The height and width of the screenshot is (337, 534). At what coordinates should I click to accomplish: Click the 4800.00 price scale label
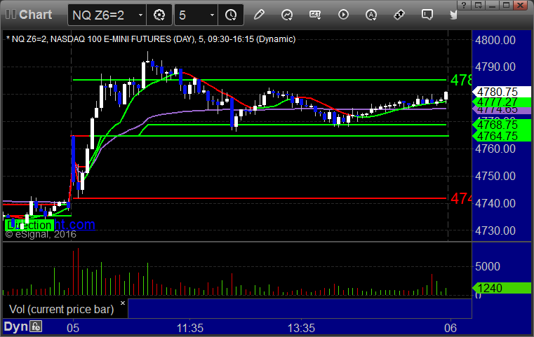[495, 40]
